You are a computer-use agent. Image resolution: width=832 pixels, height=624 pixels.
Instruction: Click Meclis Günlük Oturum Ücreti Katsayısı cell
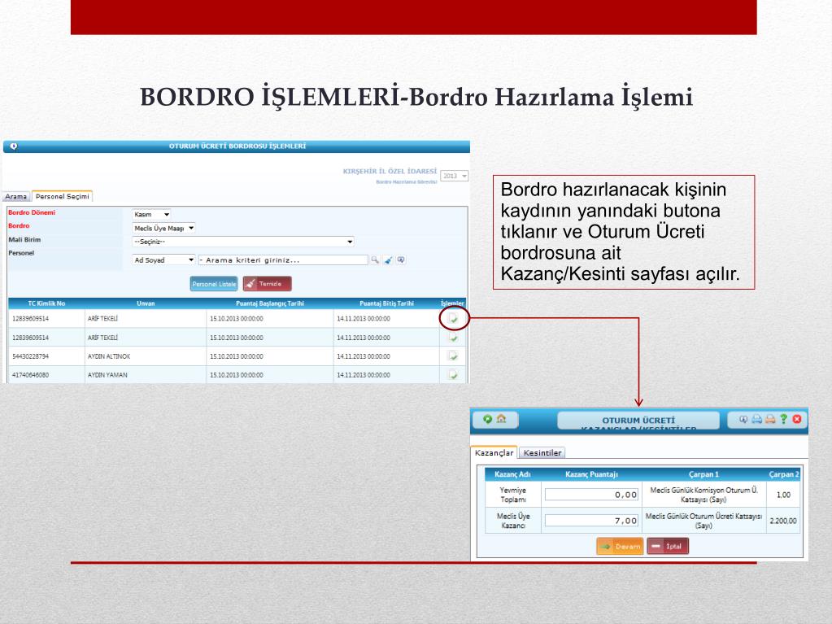point(703,521)
